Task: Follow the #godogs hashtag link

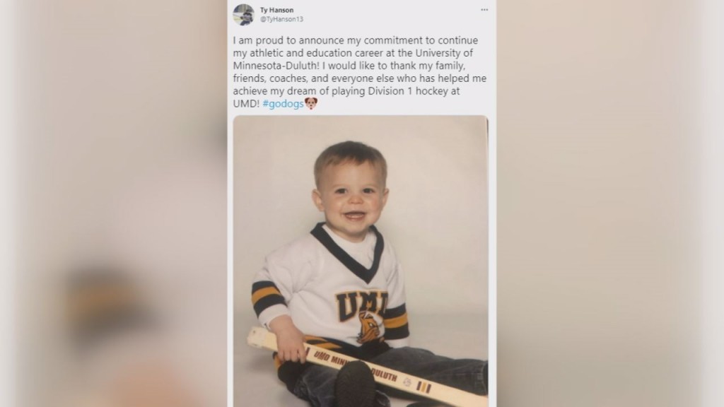Action: tap(283, 104)
